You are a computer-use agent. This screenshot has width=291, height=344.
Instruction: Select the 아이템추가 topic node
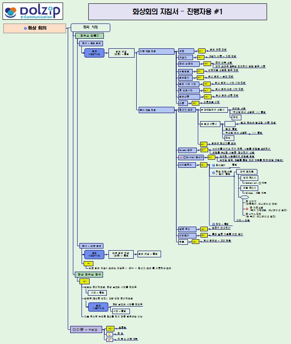point(186,165)
